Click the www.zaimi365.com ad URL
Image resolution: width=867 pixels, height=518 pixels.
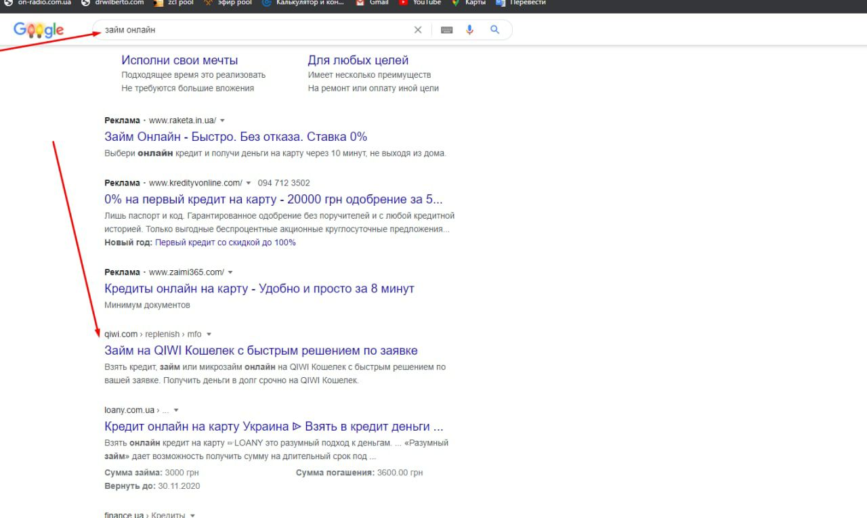point(186,272)
